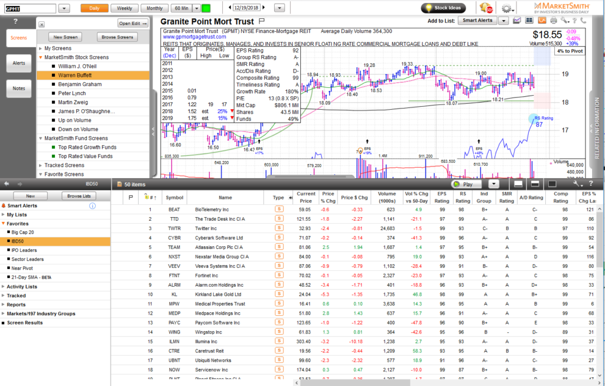Open the Notes side tab

coord(18,89)
